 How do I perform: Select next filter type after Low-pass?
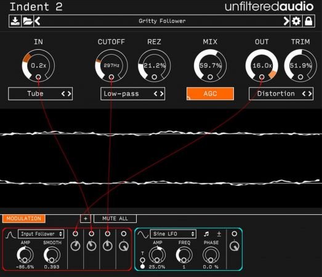[x=162, y=94]
